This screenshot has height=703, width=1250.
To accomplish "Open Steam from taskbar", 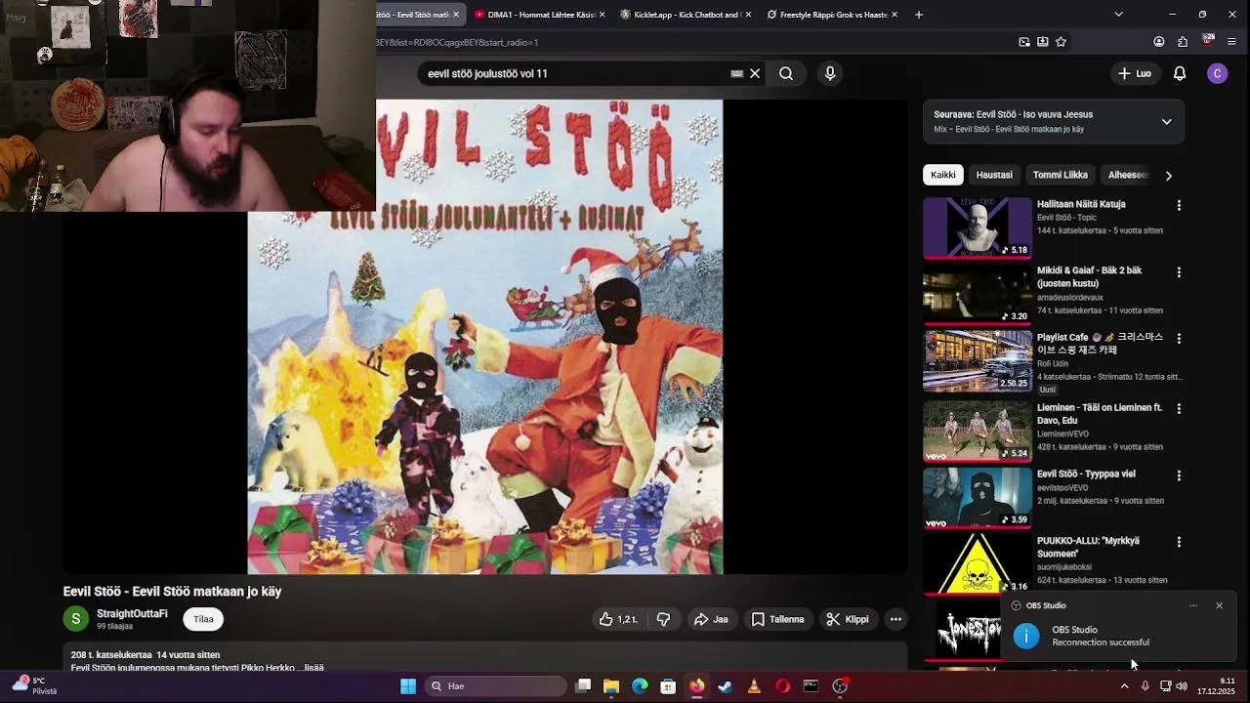I will 725,686.
